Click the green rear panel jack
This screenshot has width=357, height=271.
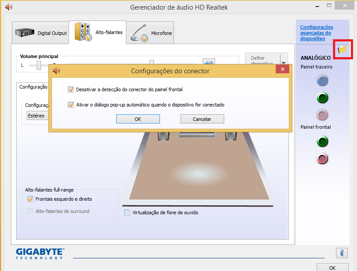322,98
